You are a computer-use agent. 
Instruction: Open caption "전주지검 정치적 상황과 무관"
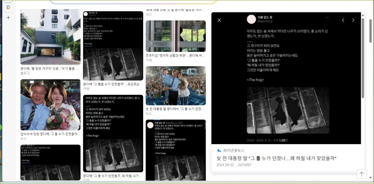coord(175,56)
